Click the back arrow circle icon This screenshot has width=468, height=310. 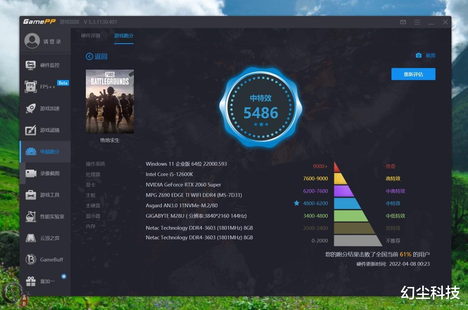pos(90,56)
